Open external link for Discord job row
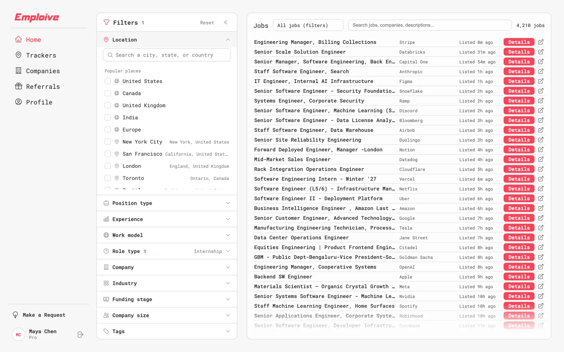Screen dimensions: 564x352 click(x=541, y=111)
